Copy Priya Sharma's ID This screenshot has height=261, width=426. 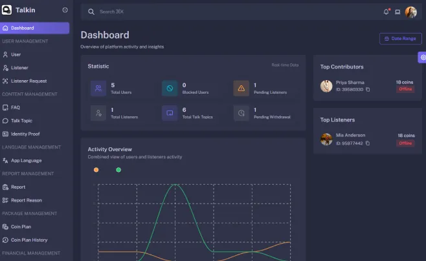coord(368,89)
